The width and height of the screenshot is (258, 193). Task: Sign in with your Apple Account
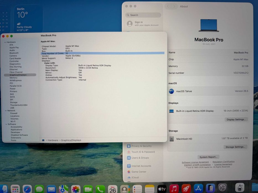click(143, 23)
